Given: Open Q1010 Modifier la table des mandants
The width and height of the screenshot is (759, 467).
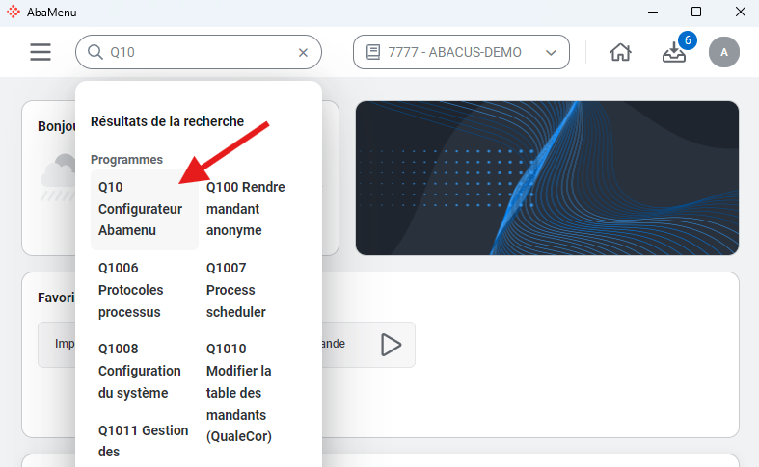Looking at the screenshot, I should pos(240,392).
